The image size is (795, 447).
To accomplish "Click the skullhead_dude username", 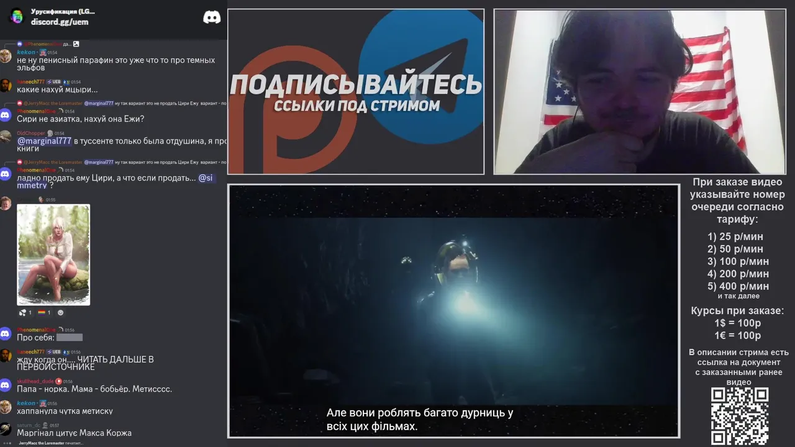I will click(x=35, y=381).
